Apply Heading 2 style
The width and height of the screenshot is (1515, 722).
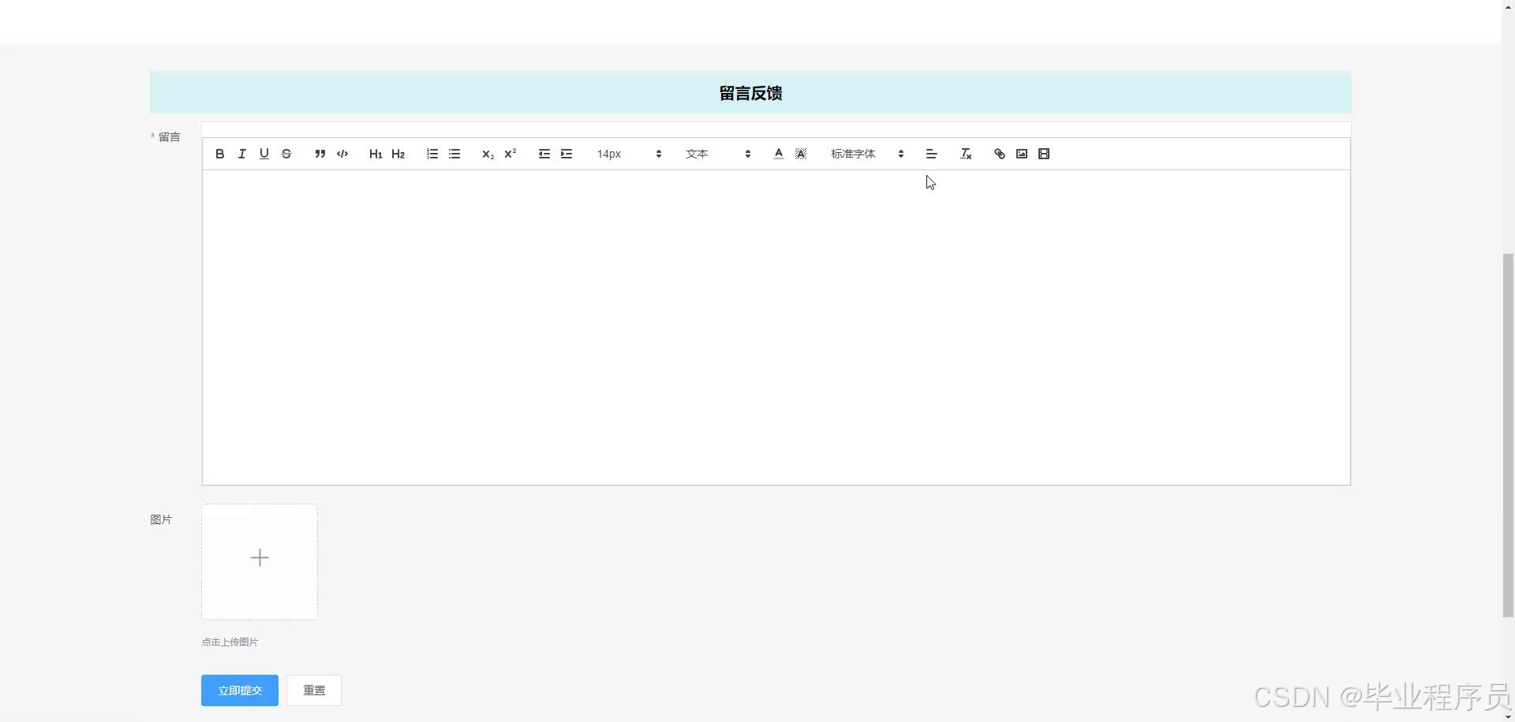(398, 154)
